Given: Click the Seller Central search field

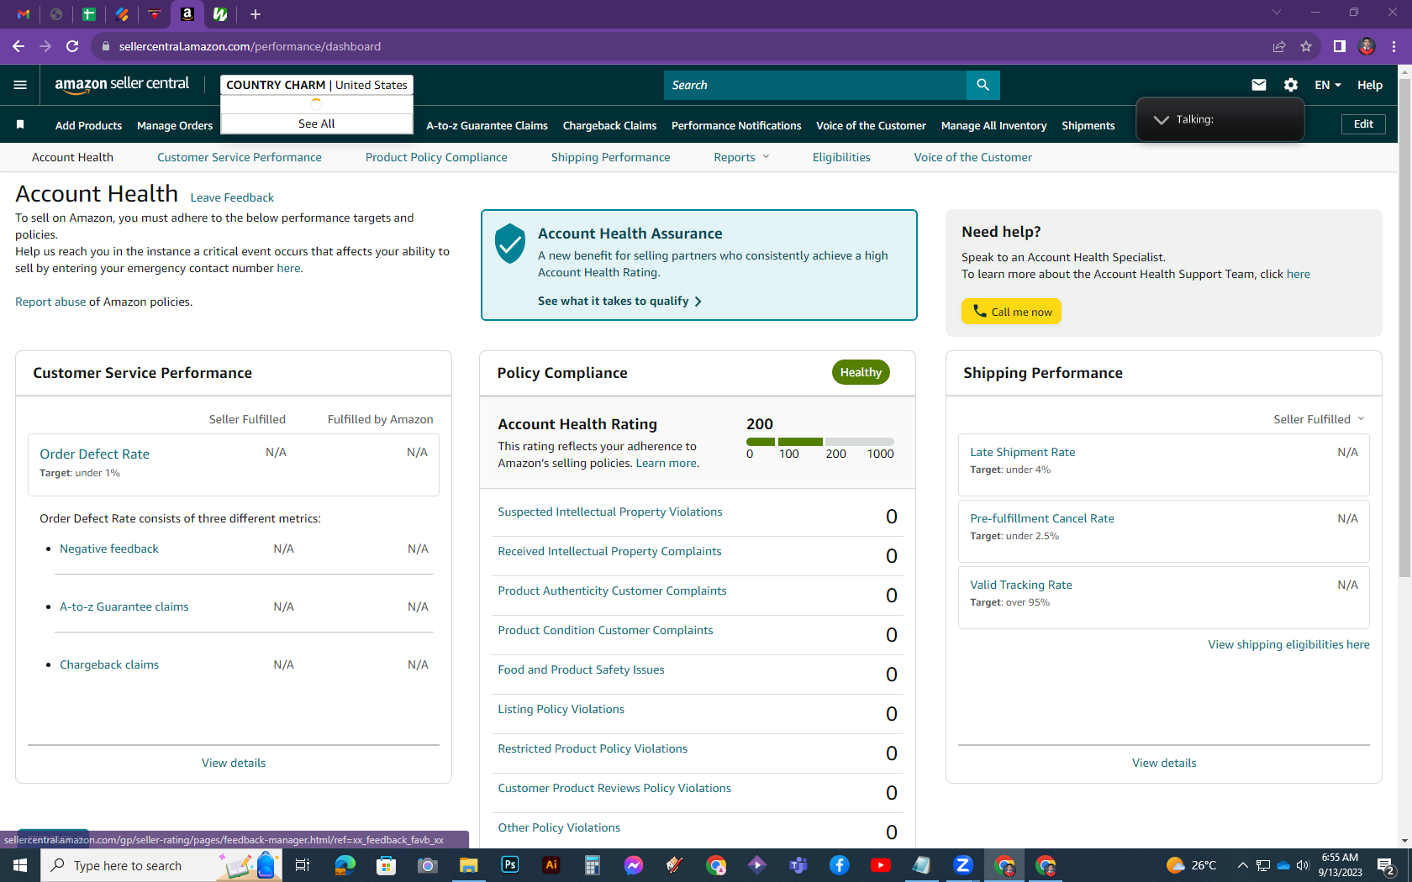Looking at the screenshot, I should coord(815,85).
